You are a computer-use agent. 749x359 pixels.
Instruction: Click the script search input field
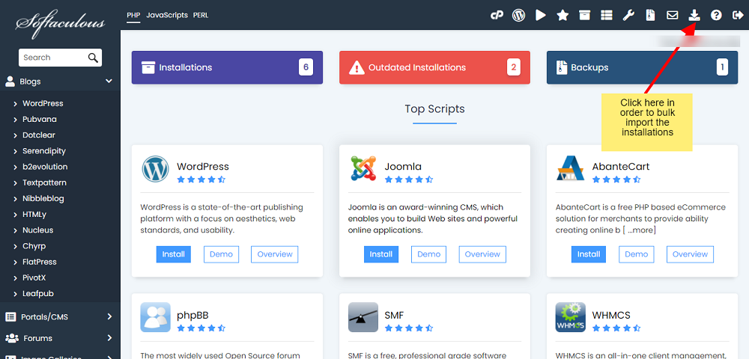[x=52, y=58]
